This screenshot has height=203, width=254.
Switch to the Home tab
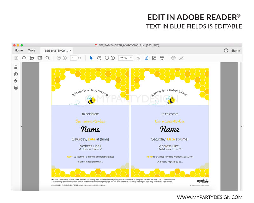point(19,50)
